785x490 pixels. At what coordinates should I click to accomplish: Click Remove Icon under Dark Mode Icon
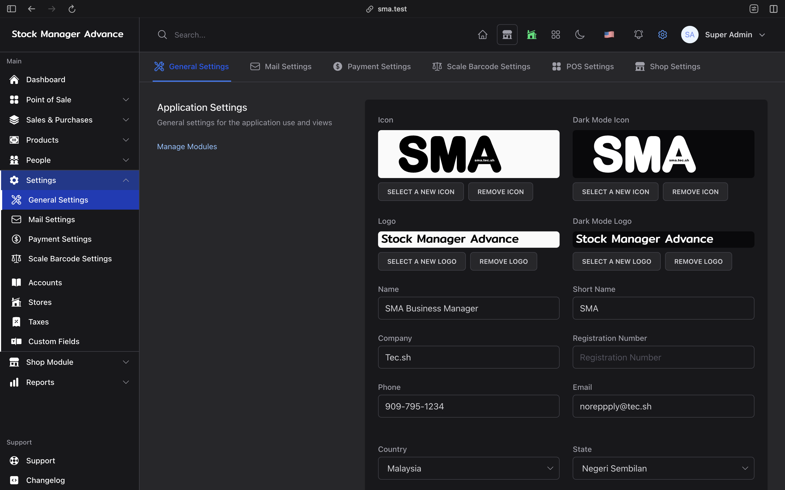click(695, 192)
